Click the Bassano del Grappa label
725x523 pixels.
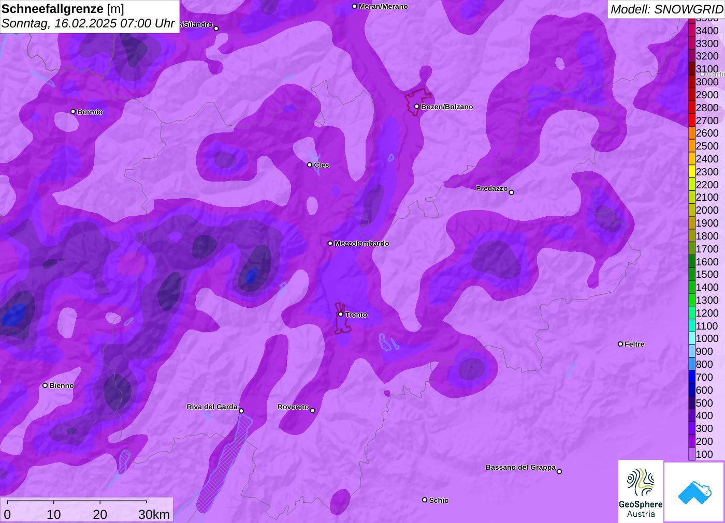tap(520, 467)
